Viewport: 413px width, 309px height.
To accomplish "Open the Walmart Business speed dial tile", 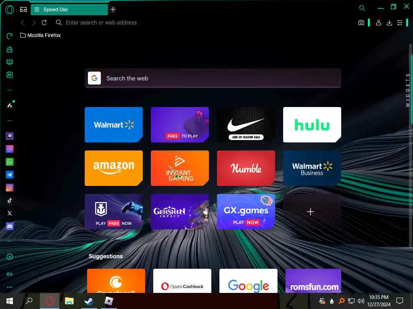I will 312,168.
